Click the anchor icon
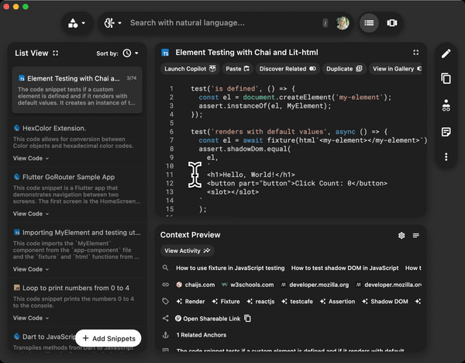The width and height of the screenshot is (465, 363). [x=166, y=335]
